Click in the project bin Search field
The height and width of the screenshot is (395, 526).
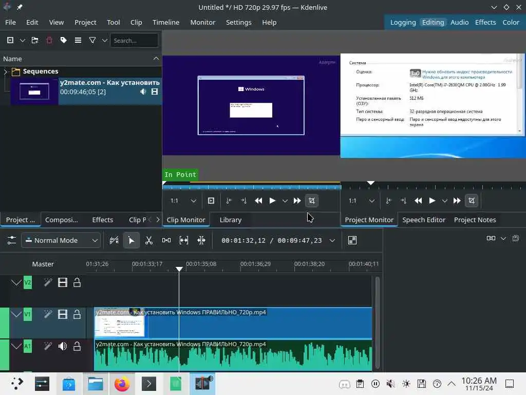tap(134, 40)
